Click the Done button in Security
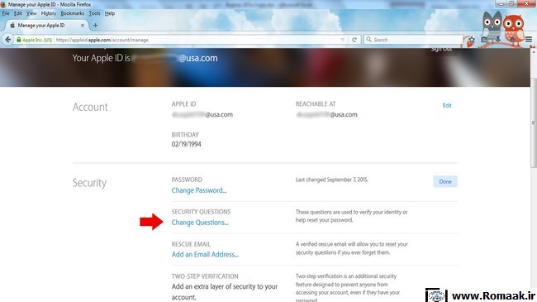537x302 pixels. tap(445, 181)
